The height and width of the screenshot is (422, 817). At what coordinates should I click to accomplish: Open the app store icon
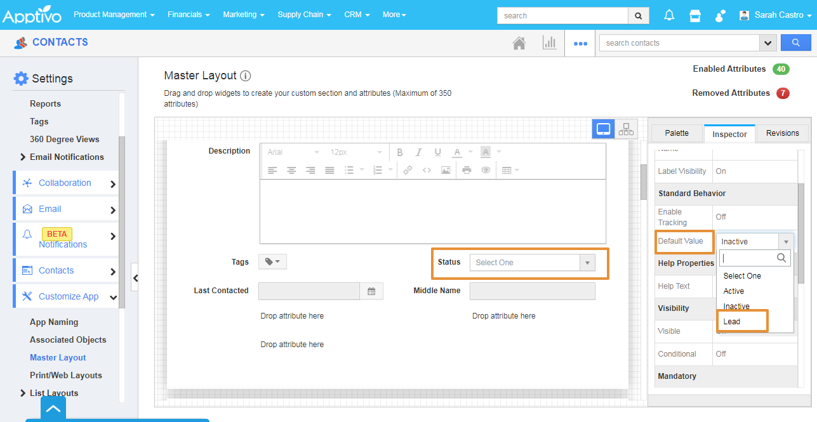pos(695,15)
